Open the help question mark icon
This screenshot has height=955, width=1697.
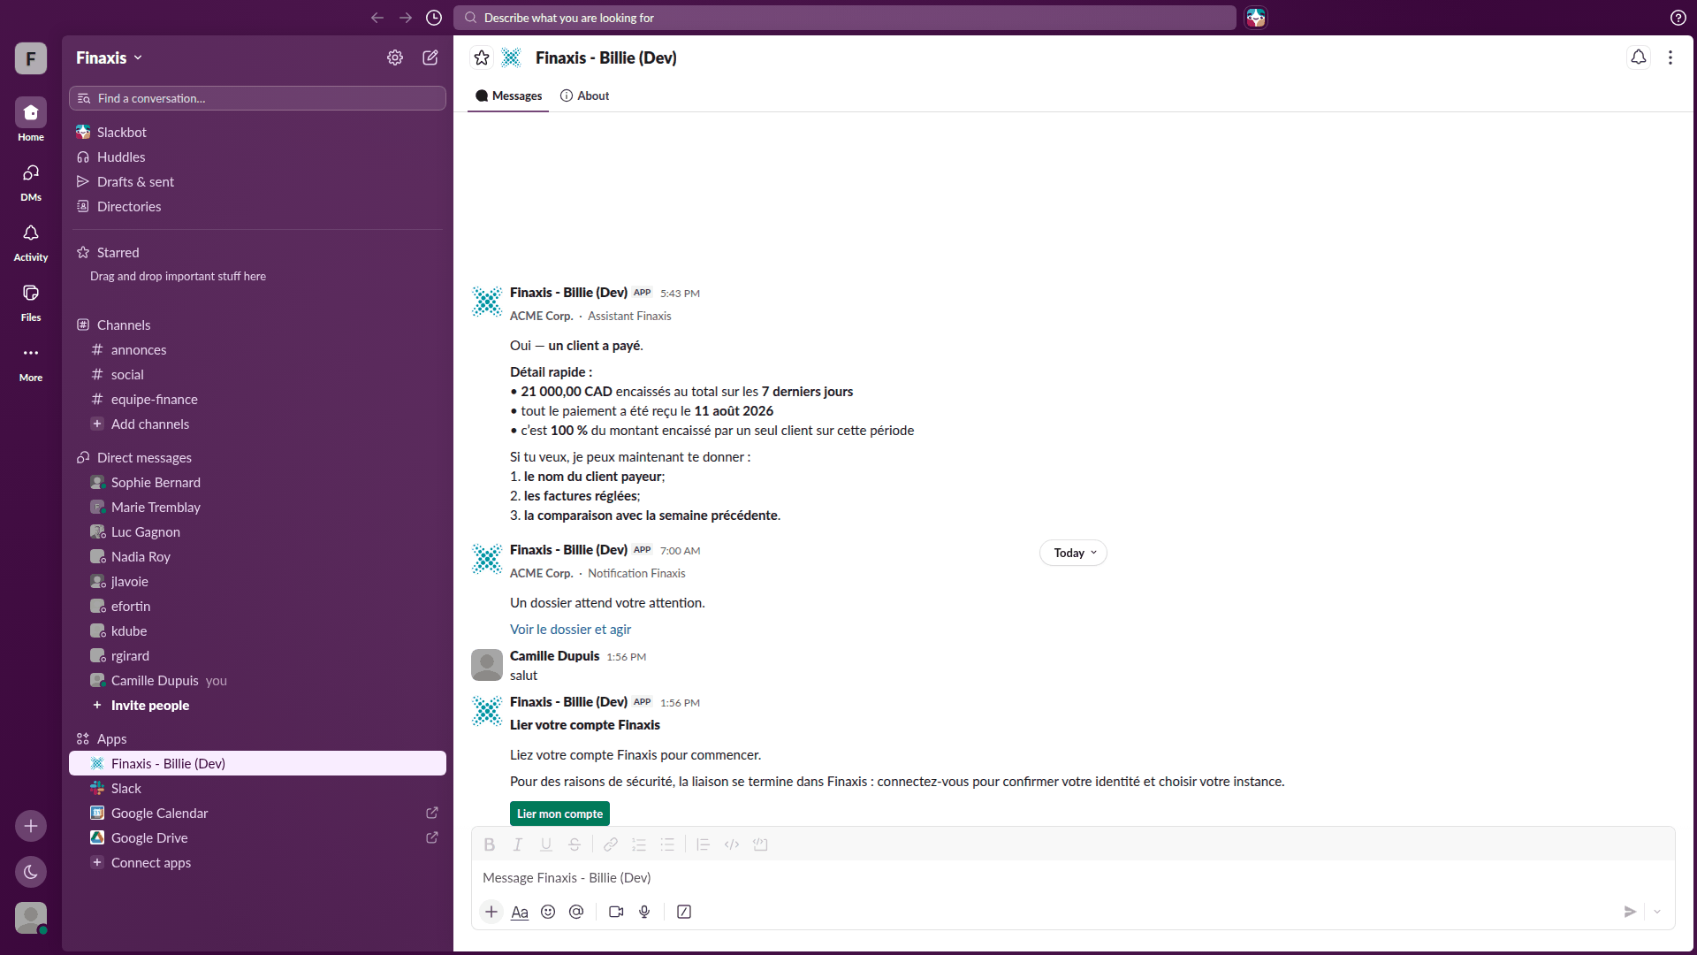click(x=1678, y=18)
